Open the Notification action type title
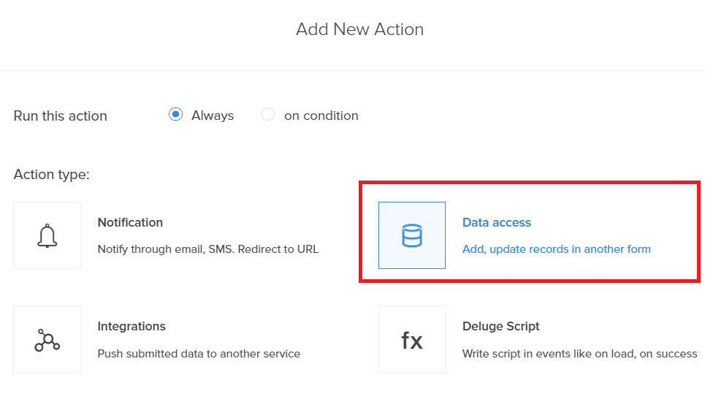Image resolution: width=705 pixels, height=394 pixels. (130, 222)
